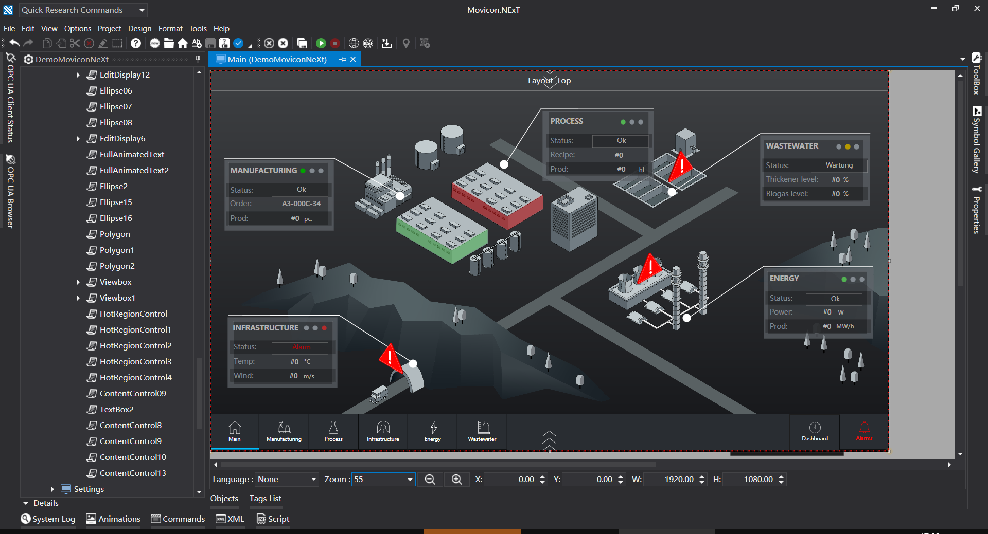Click the Home icon in toolbar
The image size is (988, 534).
coord(183,43)
